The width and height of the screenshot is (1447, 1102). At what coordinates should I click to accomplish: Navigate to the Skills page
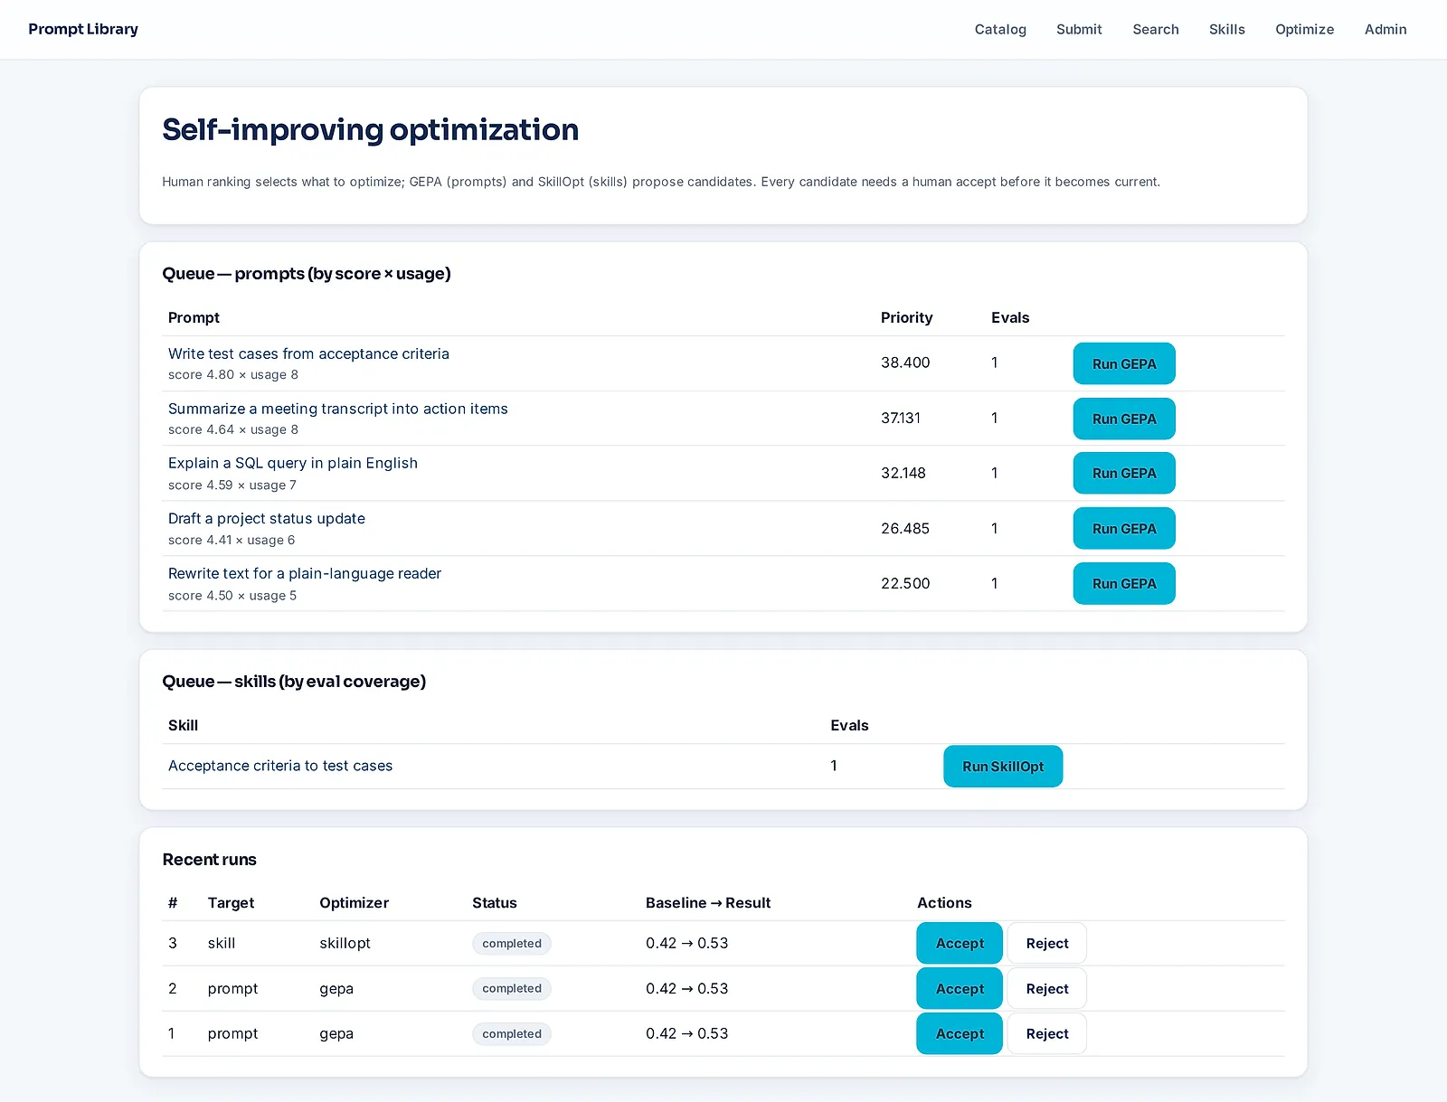pos(1227,29)
